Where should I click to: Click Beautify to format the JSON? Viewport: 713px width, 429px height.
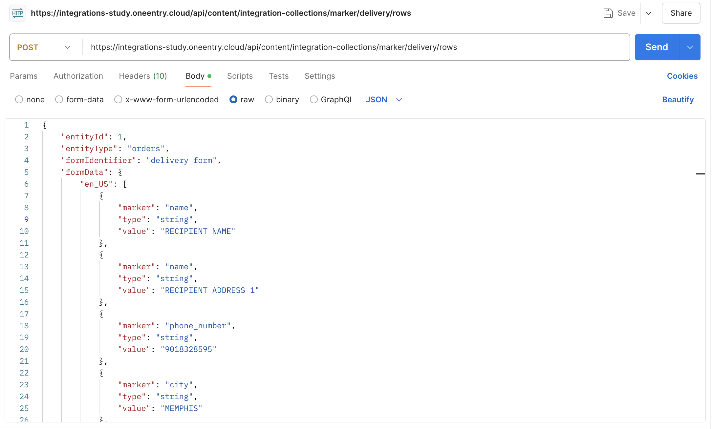678,100
